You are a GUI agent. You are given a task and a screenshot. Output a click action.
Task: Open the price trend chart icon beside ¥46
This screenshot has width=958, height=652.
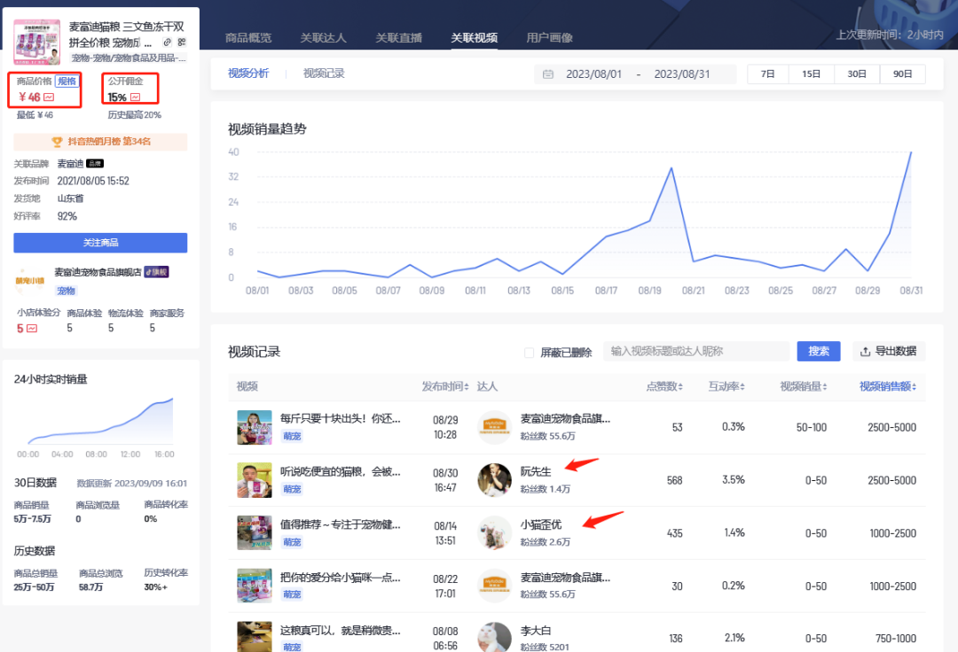(49, 97)
